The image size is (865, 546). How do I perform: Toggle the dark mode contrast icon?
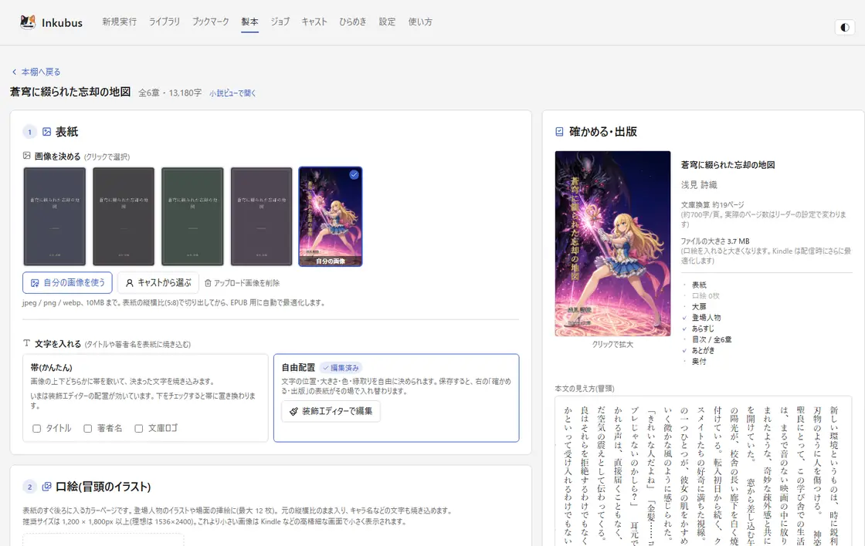point(845,27)
